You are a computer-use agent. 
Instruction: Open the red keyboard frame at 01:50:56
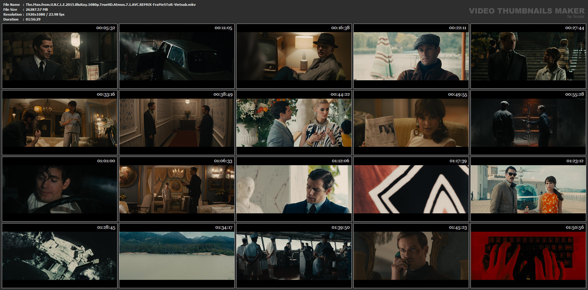[x=528, y=256]
